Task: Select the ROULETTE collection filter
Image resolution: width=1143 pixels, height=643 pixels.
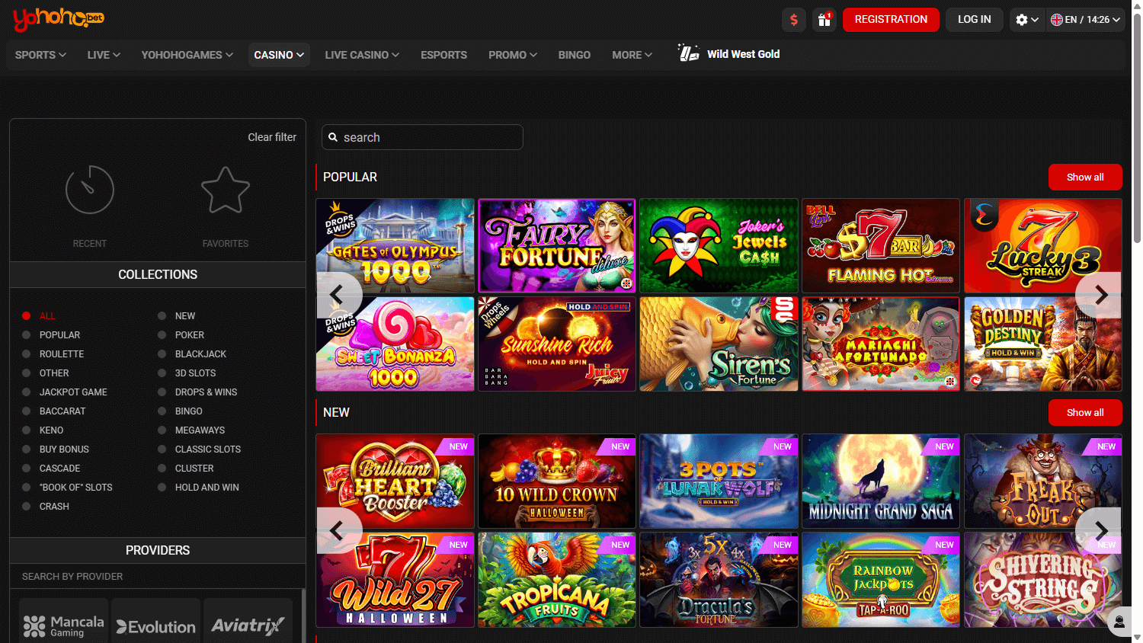Action: pyautogui.click(x=62, y=353)
